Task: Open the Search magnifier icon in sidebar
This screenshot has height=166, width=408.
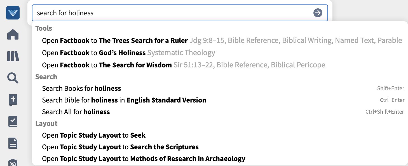Action: pos(13,78)
